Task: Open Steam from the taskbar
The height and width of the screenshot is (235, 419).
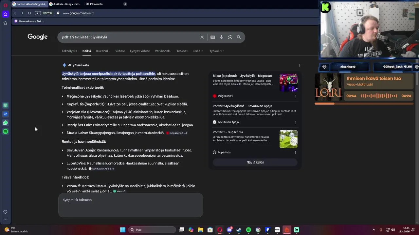Action: pos(239,230)
